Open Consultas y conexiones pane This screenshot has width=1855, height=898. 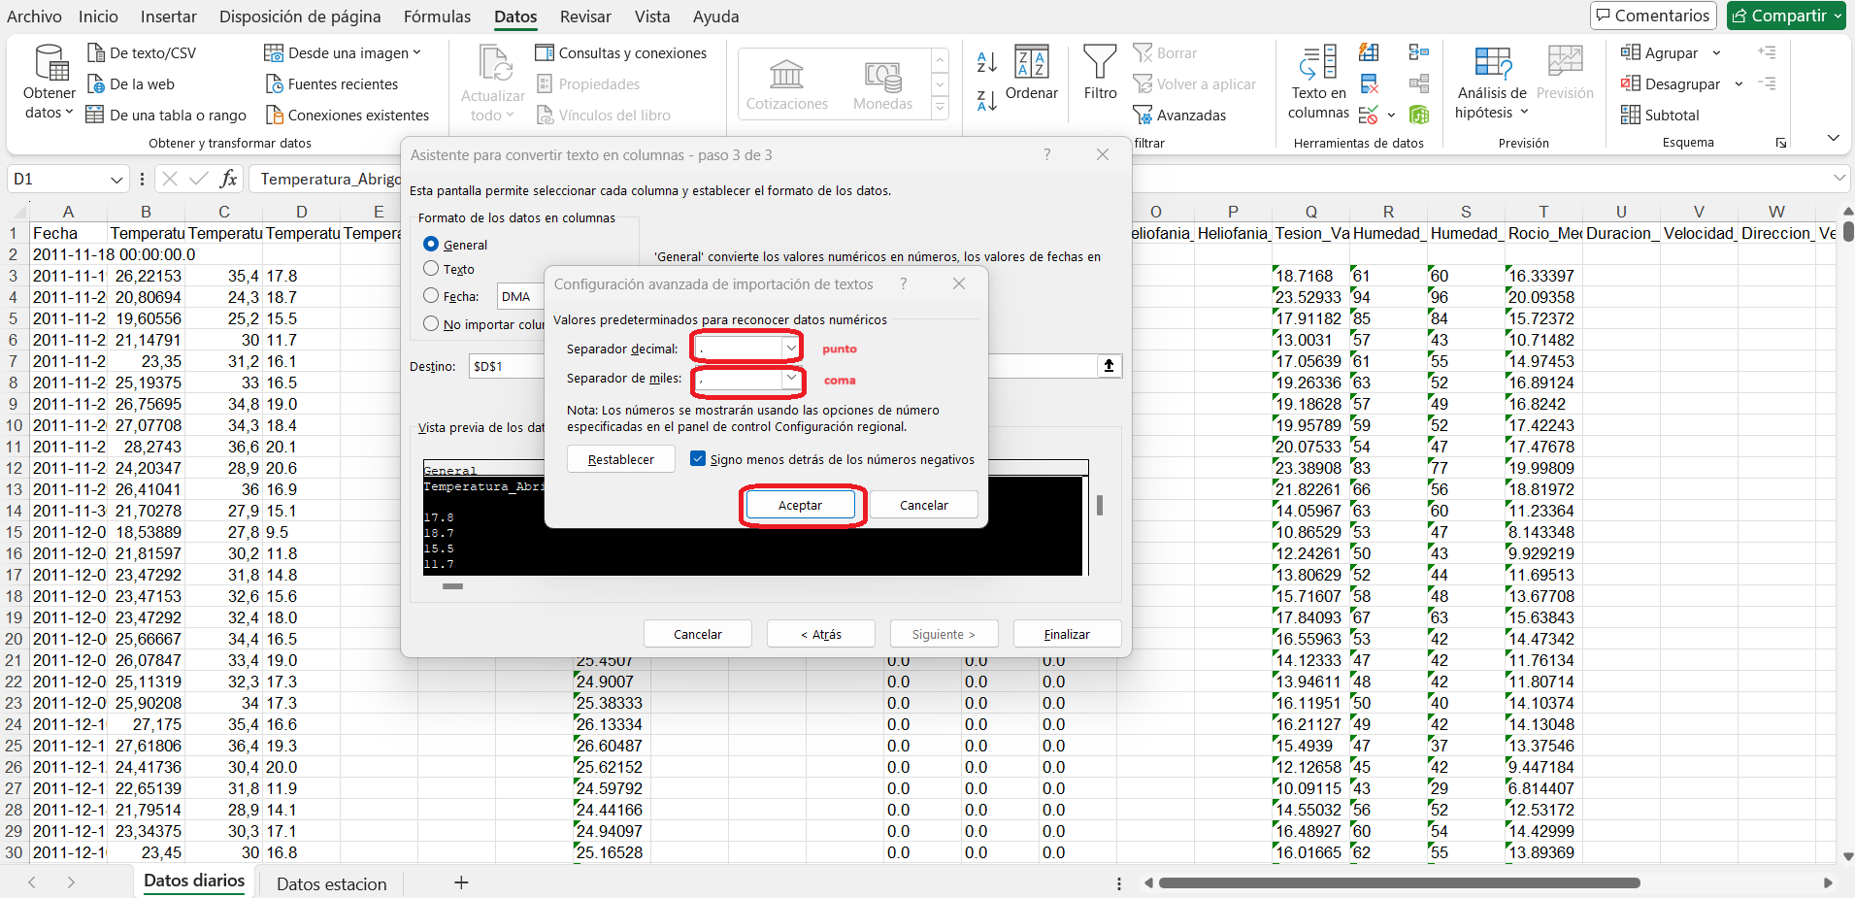[x=621, y=53]
